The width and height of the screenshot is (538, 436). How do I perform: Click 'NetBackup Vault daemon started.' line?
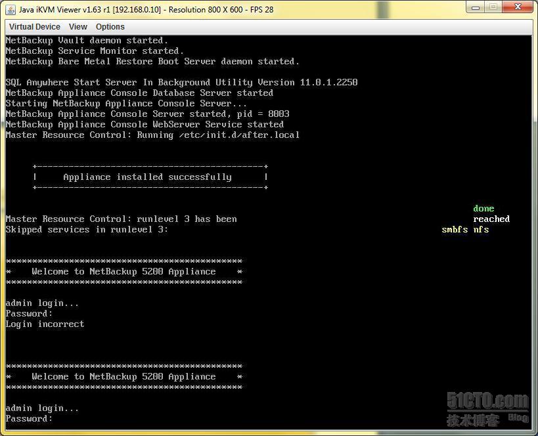(87, 41)
